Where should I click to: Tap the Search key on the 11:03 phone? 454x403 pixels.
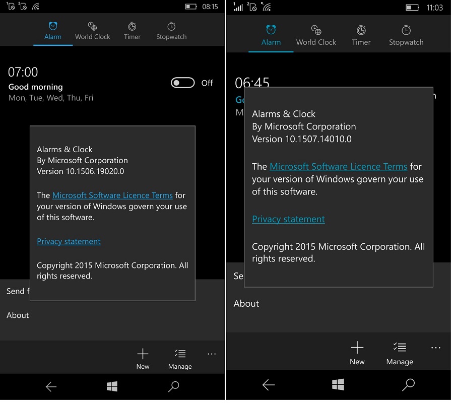(409, 385)
